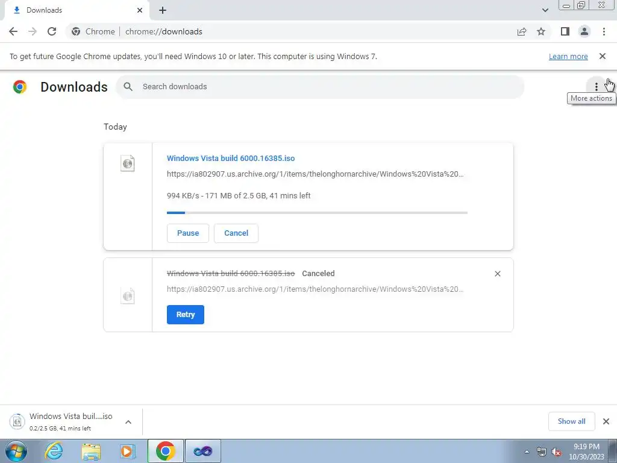Click the struck-through canceled file name
617x463 pixels.
pyautogui.click(x=231, y=274)
